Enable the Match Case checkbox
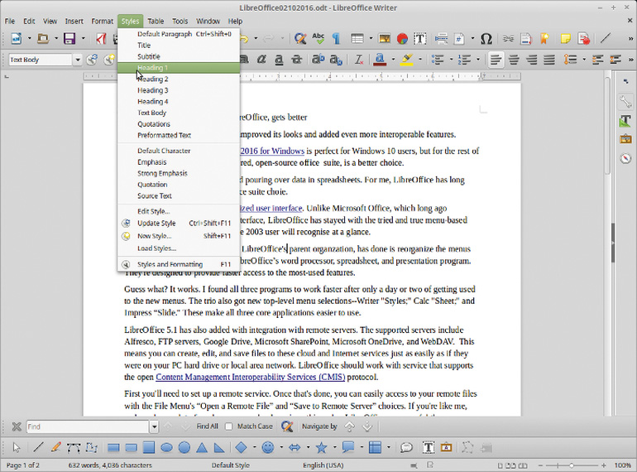The width and height of the screenshot is (637, 472). (228, 426)
